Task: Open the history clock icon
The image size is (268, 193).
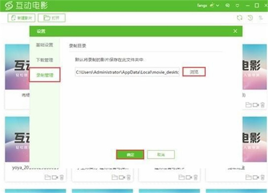Action: tap(250, 18)
